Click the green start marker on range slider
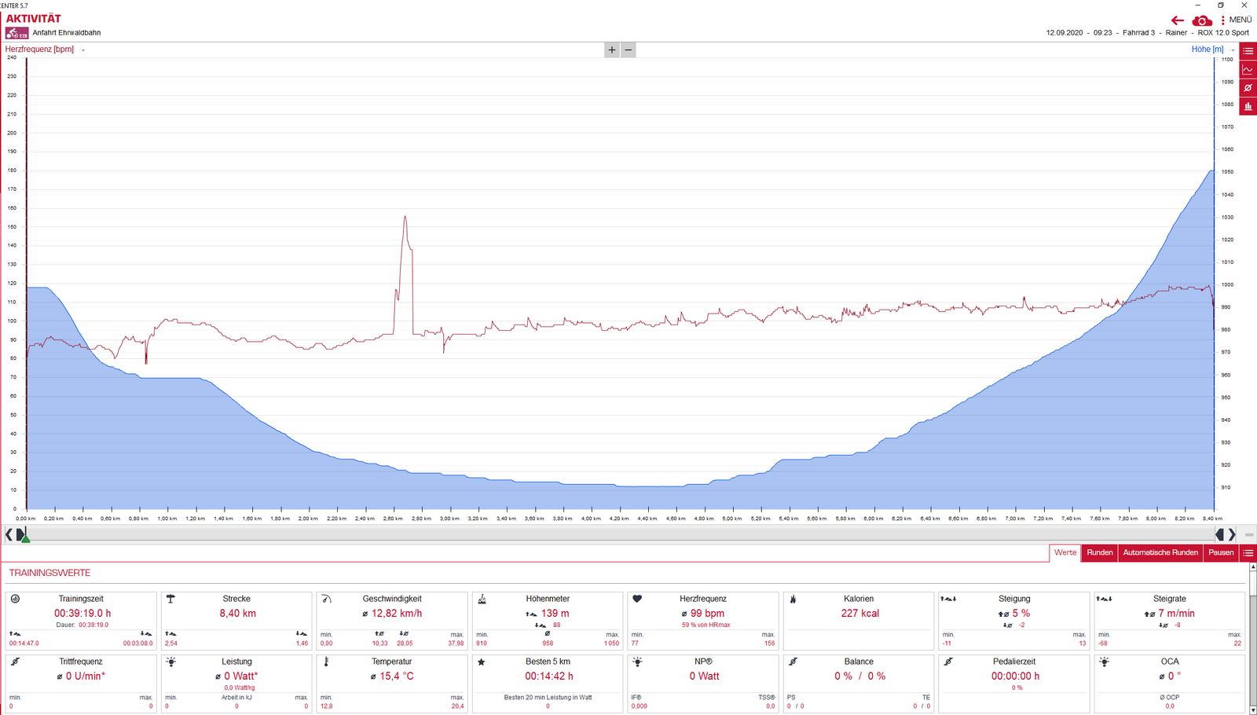 coord(25,537)
